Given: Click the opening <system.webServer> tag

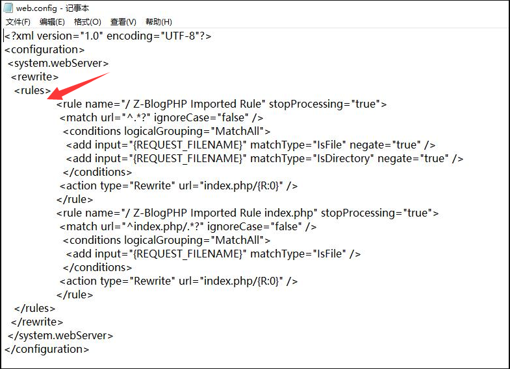Looking at the screenshot, I should tap(58, 63).
